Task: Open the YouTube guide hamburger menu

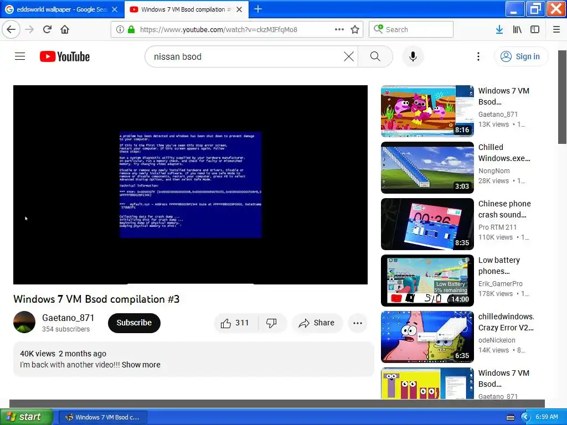Action: click(x=20, y=56)
